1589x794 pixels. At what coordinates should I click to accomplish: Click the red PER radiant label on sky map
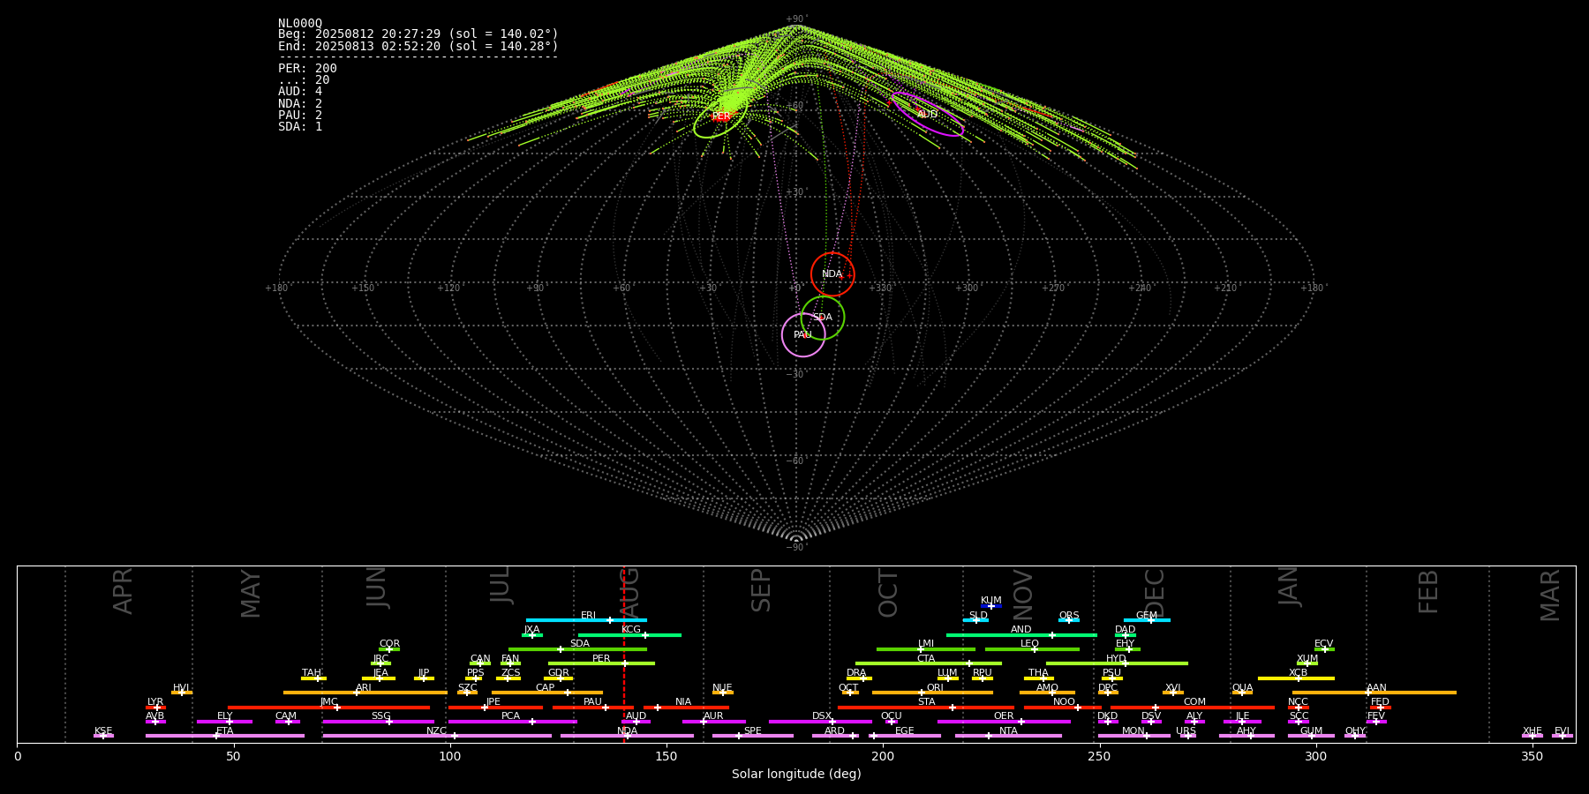click(721, 116)
